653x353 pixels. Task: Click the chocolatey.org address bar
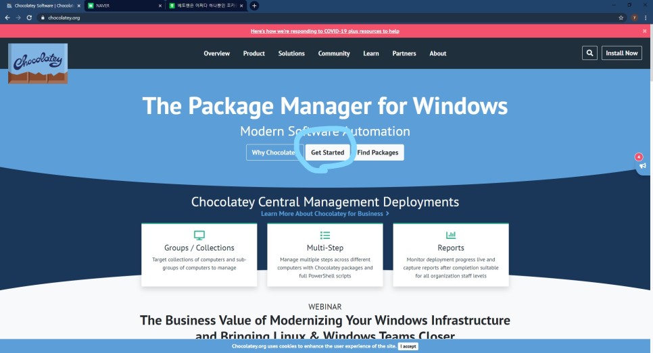tap(325, 18)
